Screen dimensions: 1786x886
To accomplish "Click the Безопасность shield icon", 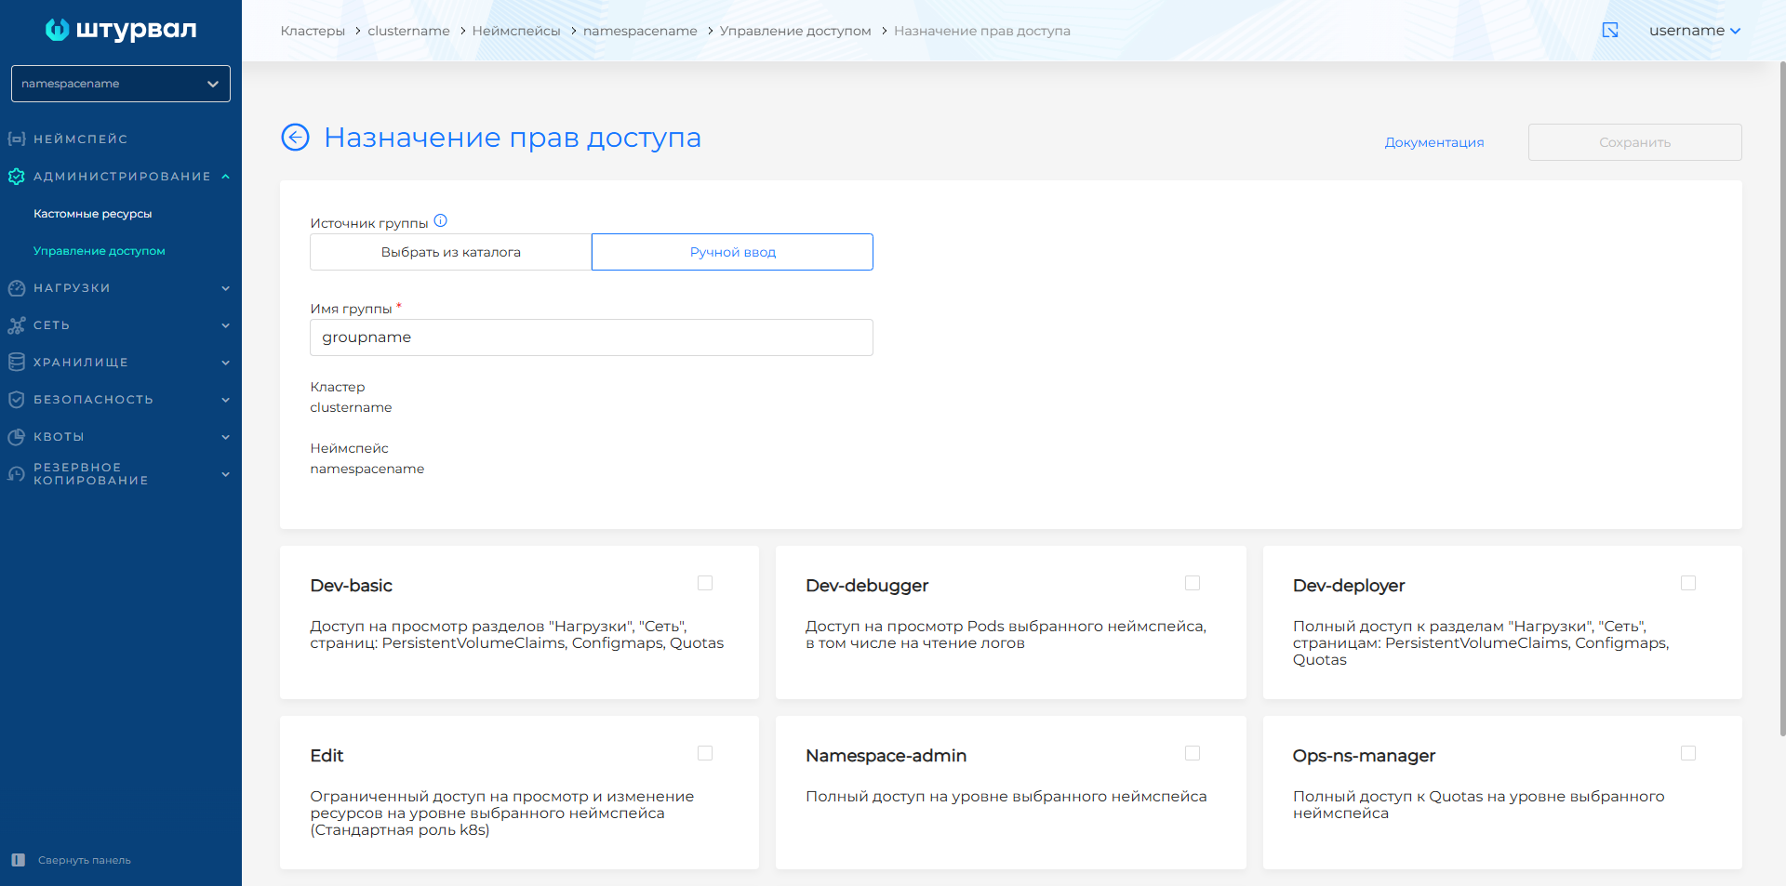I will 17,400.
